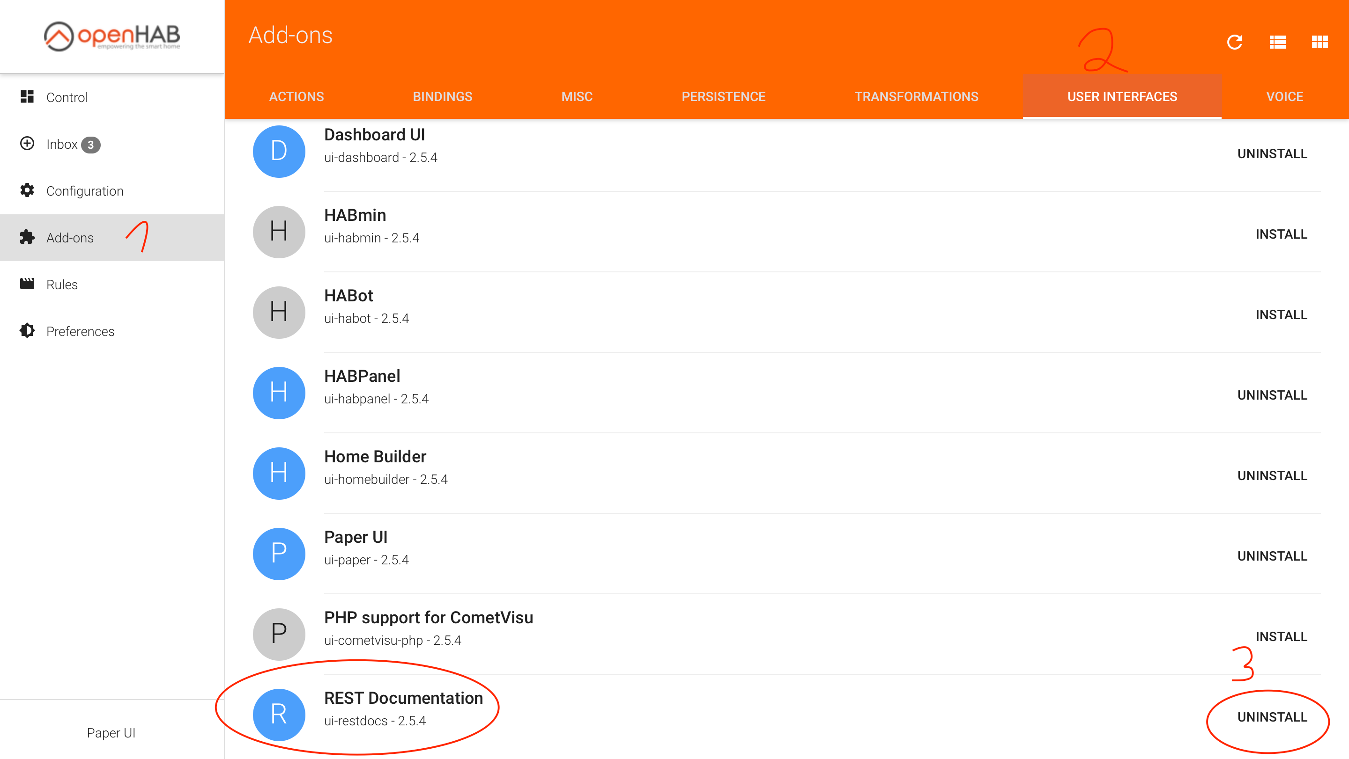1349x759 pixels.
Task: Uninstall the REST Documentation add-on
Action: [1272, 717]
